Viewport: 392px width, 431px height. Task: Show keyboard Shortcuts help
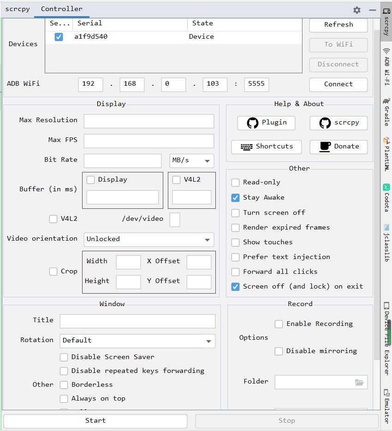pyautogui.click(x=266, y=147)
